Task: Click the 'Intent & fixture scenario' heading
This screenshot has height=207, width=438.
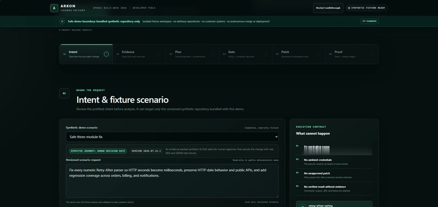Action: (x=122, y=100)
